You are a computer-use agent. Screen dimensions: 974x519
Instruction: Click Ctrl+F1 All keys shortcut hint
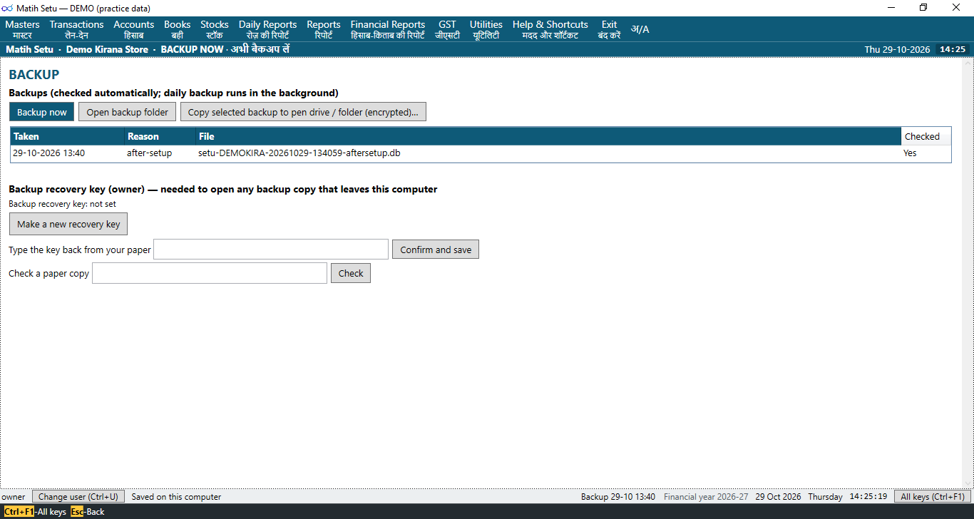(35, 512)
